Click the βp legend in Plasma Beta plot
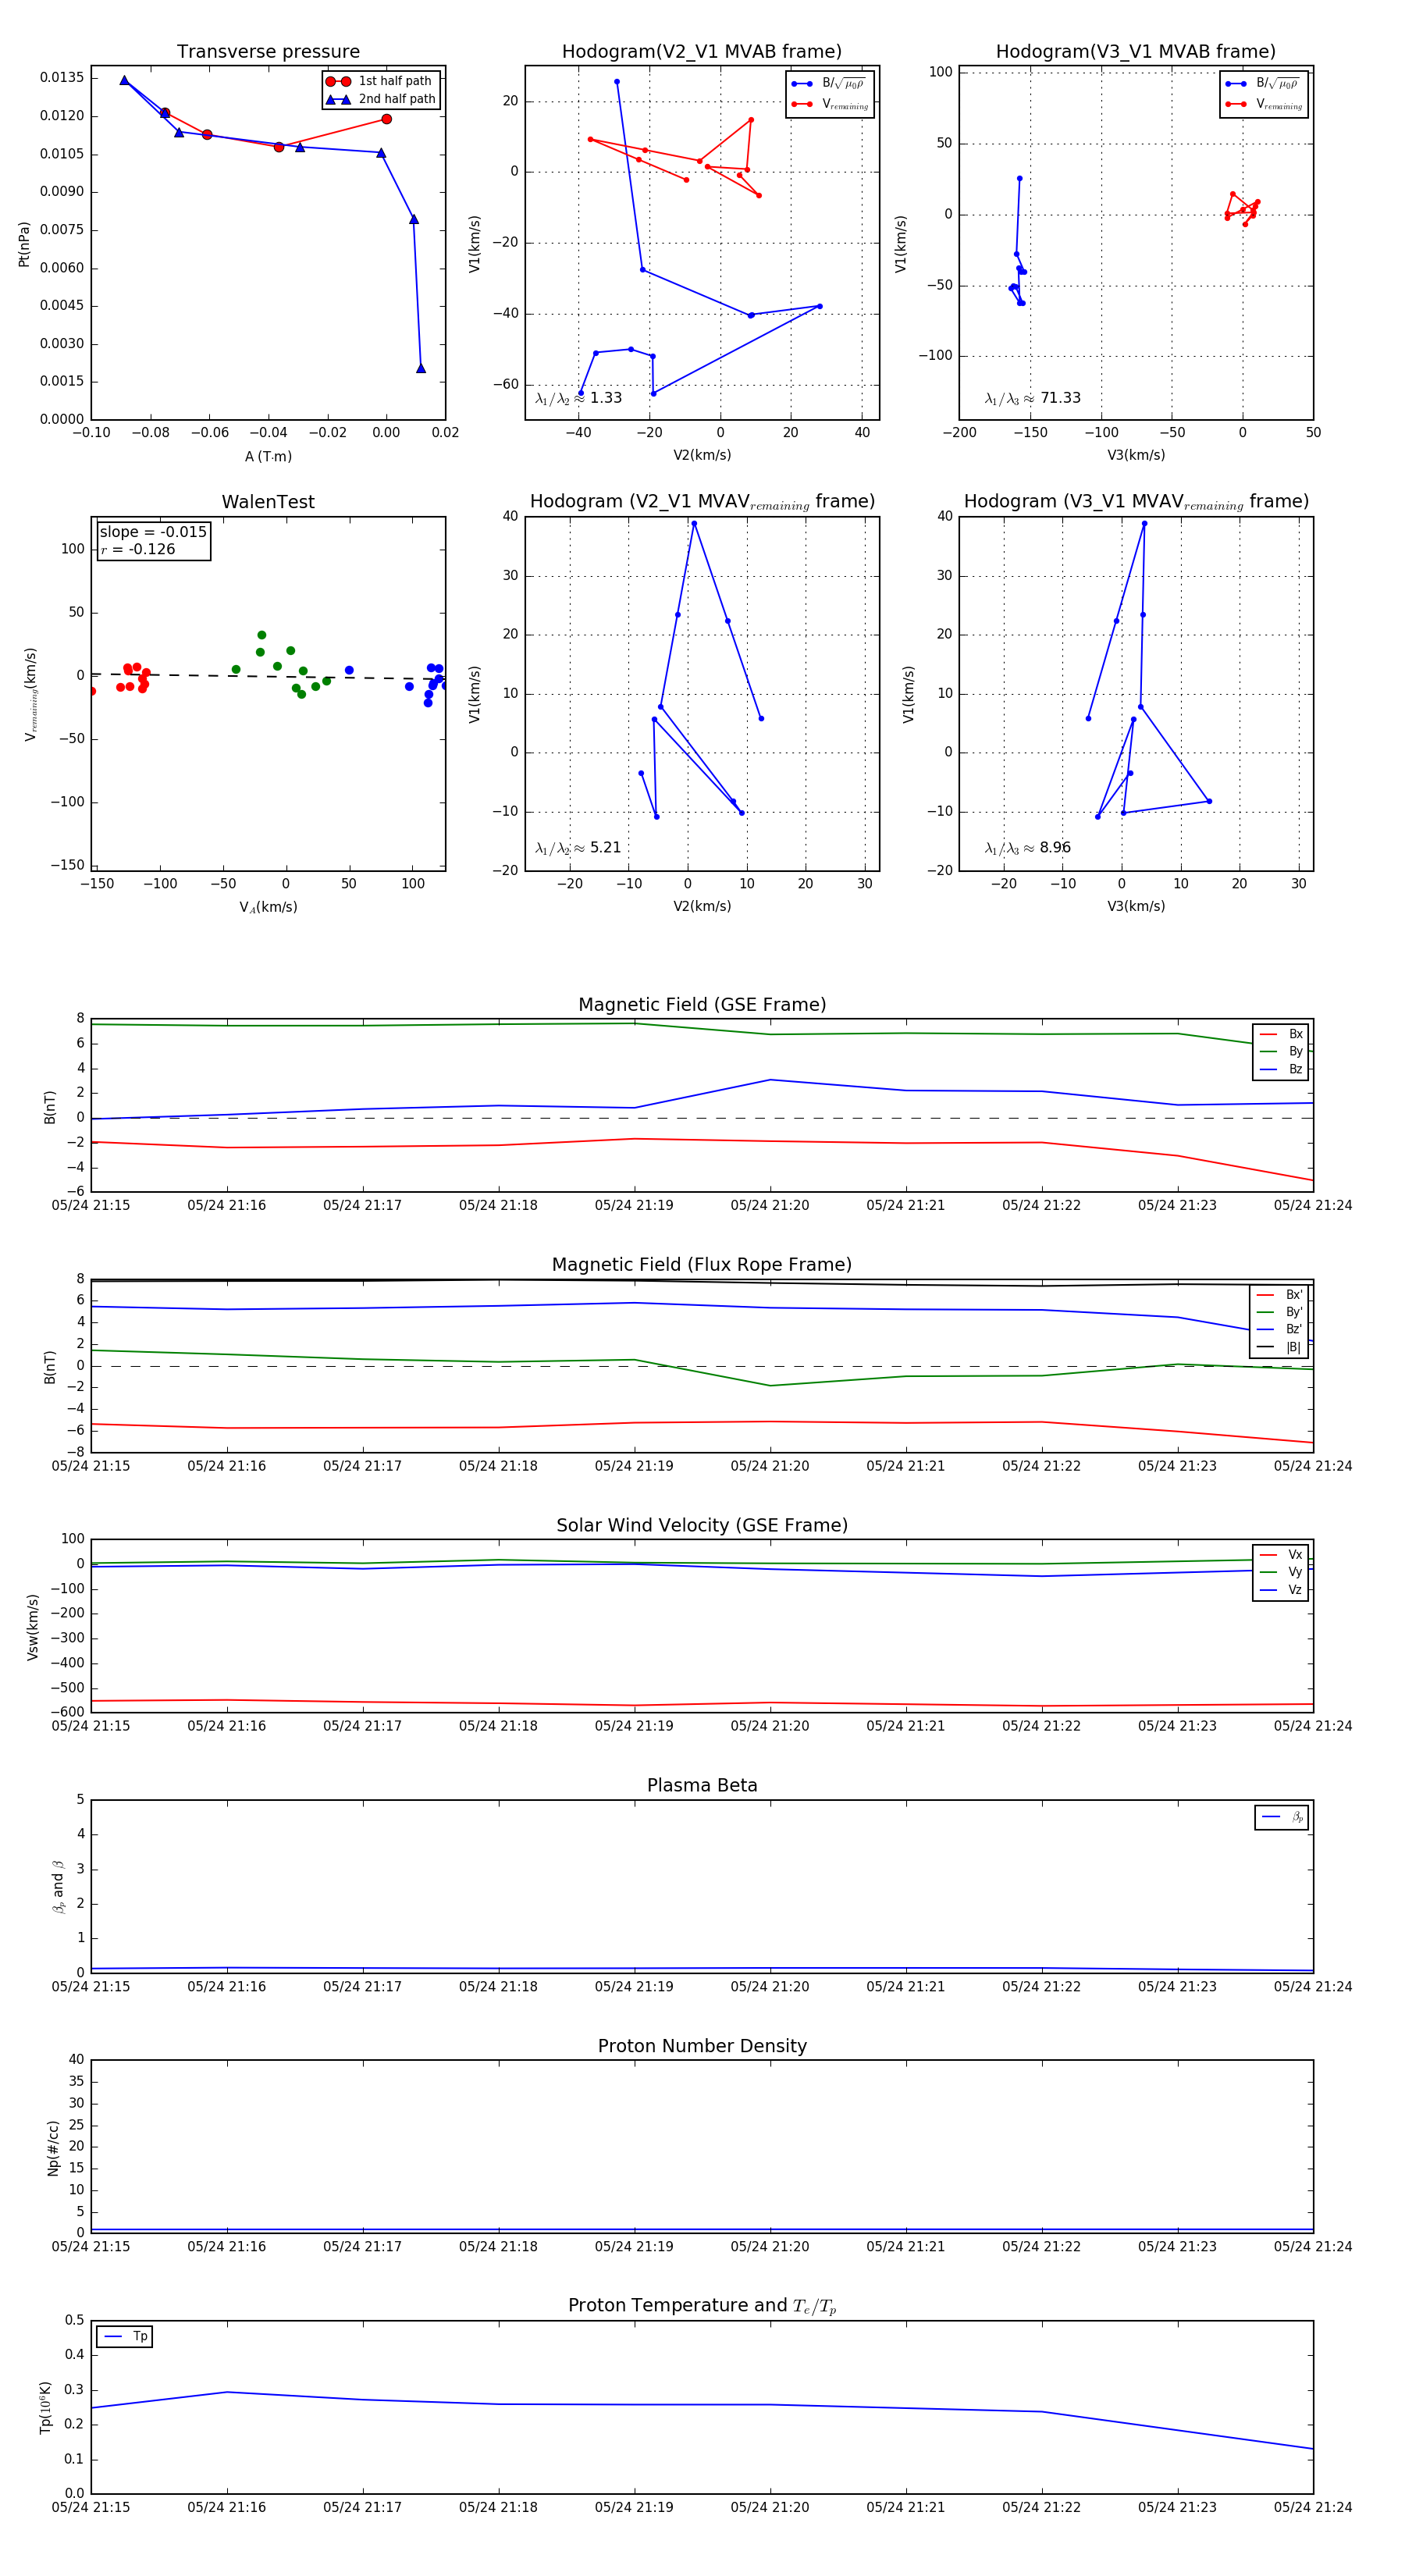Screen dimensions: 1405x2576 1282,1817
